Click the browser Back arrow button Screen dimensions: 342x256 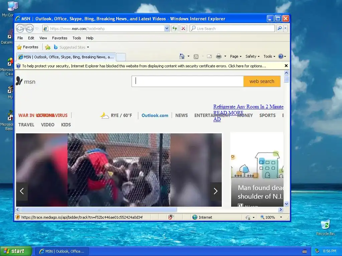coord(20,28)
